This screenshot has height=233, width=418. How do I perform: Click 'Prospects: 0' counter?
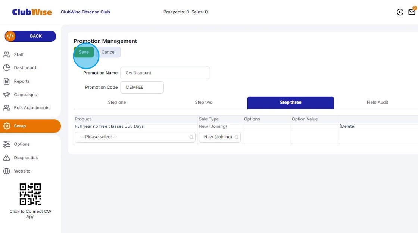click(x=176, y=12)
